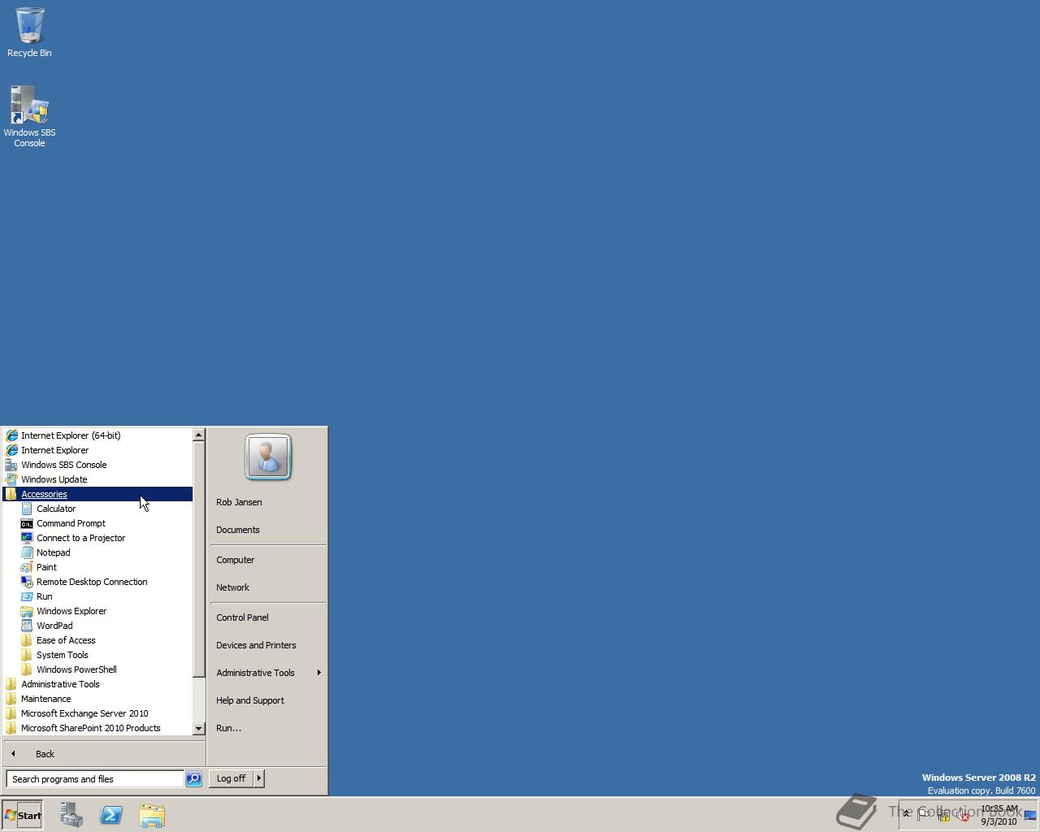
Task: Click the Start button
Action: (23, 815)
